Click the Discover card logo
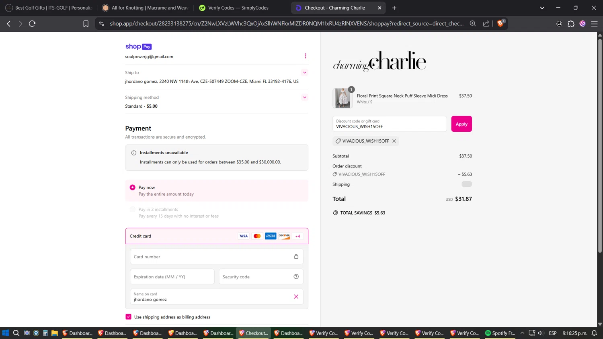Image resolution: width=603 pixels, height=339 pixels. (x=284, y=236)
